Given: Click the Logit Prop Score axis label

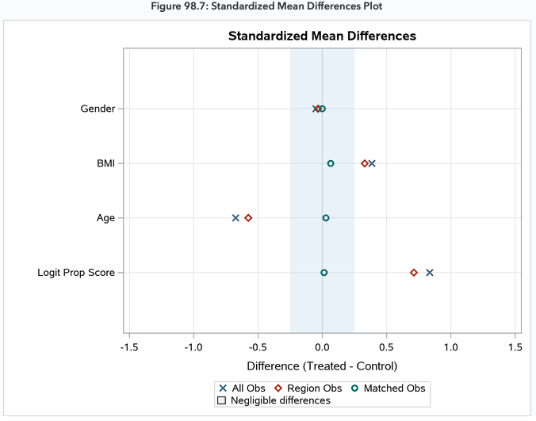Looking at the screenshot, I should click(x=76, y=273).
